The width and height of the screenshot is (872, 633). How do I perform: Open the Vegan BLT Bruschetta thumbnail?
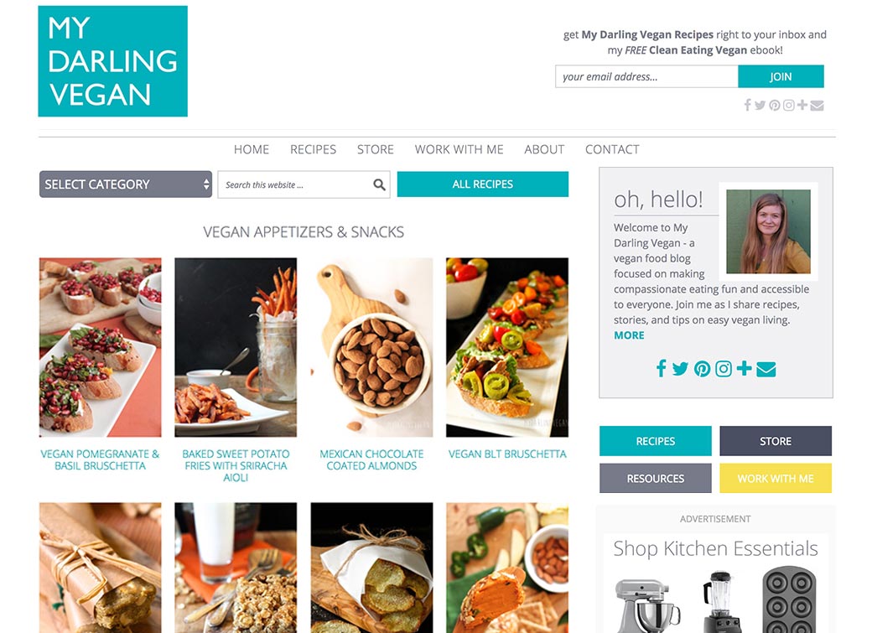507,347
